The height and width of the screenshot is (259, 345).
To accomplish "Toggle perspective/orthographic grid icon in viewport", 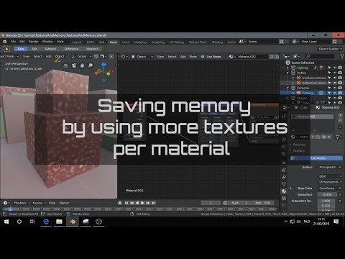I will [x=65, y=65].
